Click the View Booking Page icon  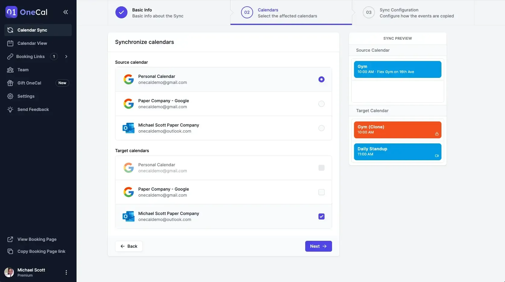10,239
